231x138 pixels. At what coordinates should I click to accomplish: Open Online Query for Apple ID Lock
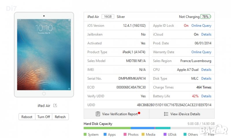[201, 26]
